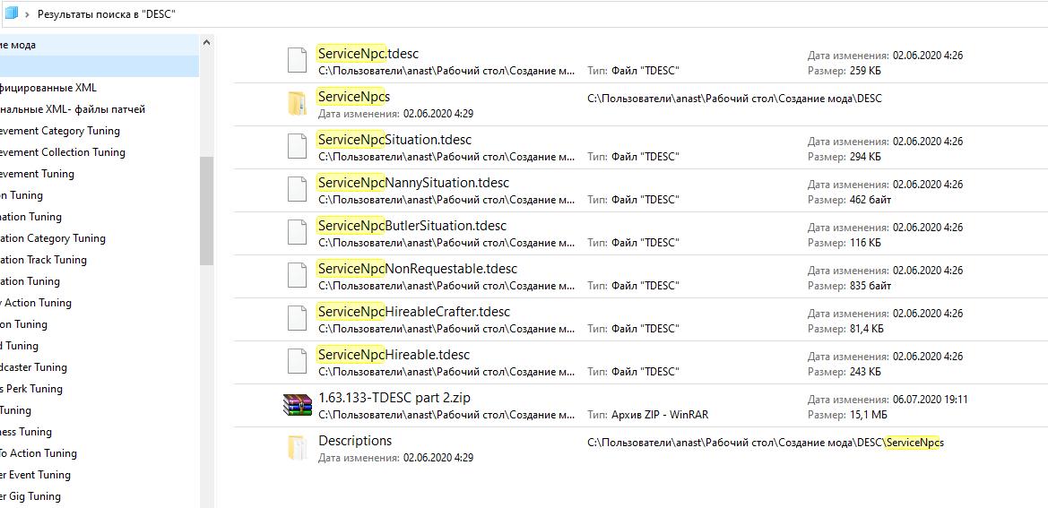
Task: Click the search results breadcrumb text
Action: tap(106, 14)
